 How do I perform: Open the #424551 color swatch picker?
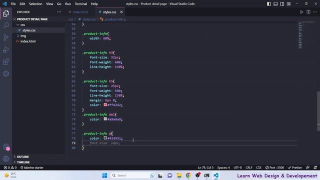point(105,138)
